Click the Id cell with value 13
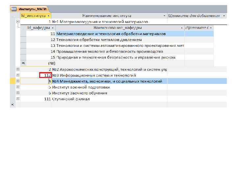The height and width of the screenshot is (177, 237). pos(41,46)
